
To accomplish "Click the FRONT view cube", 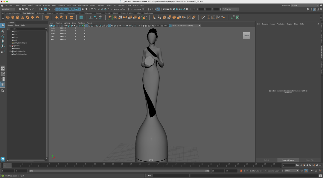I will point(246,36).
